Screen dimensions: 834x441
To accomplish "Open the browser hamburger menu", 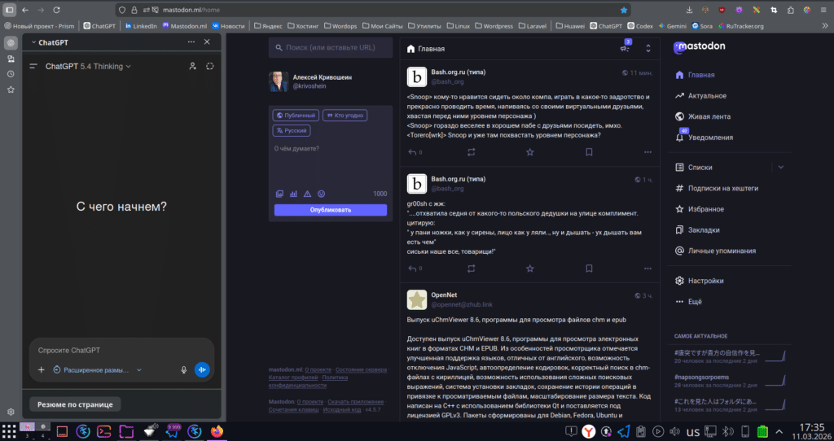I will pyautogui.click(x=823, y=10).
